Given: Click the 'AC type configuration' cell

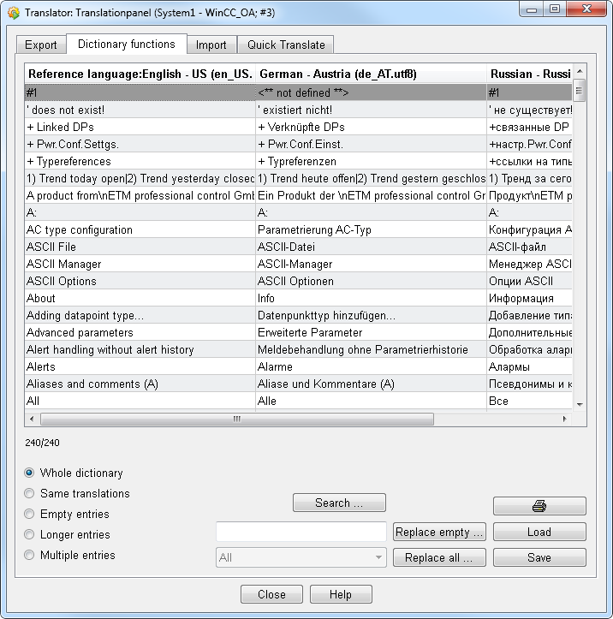Looking at the screenshot, I should point(140,229).
